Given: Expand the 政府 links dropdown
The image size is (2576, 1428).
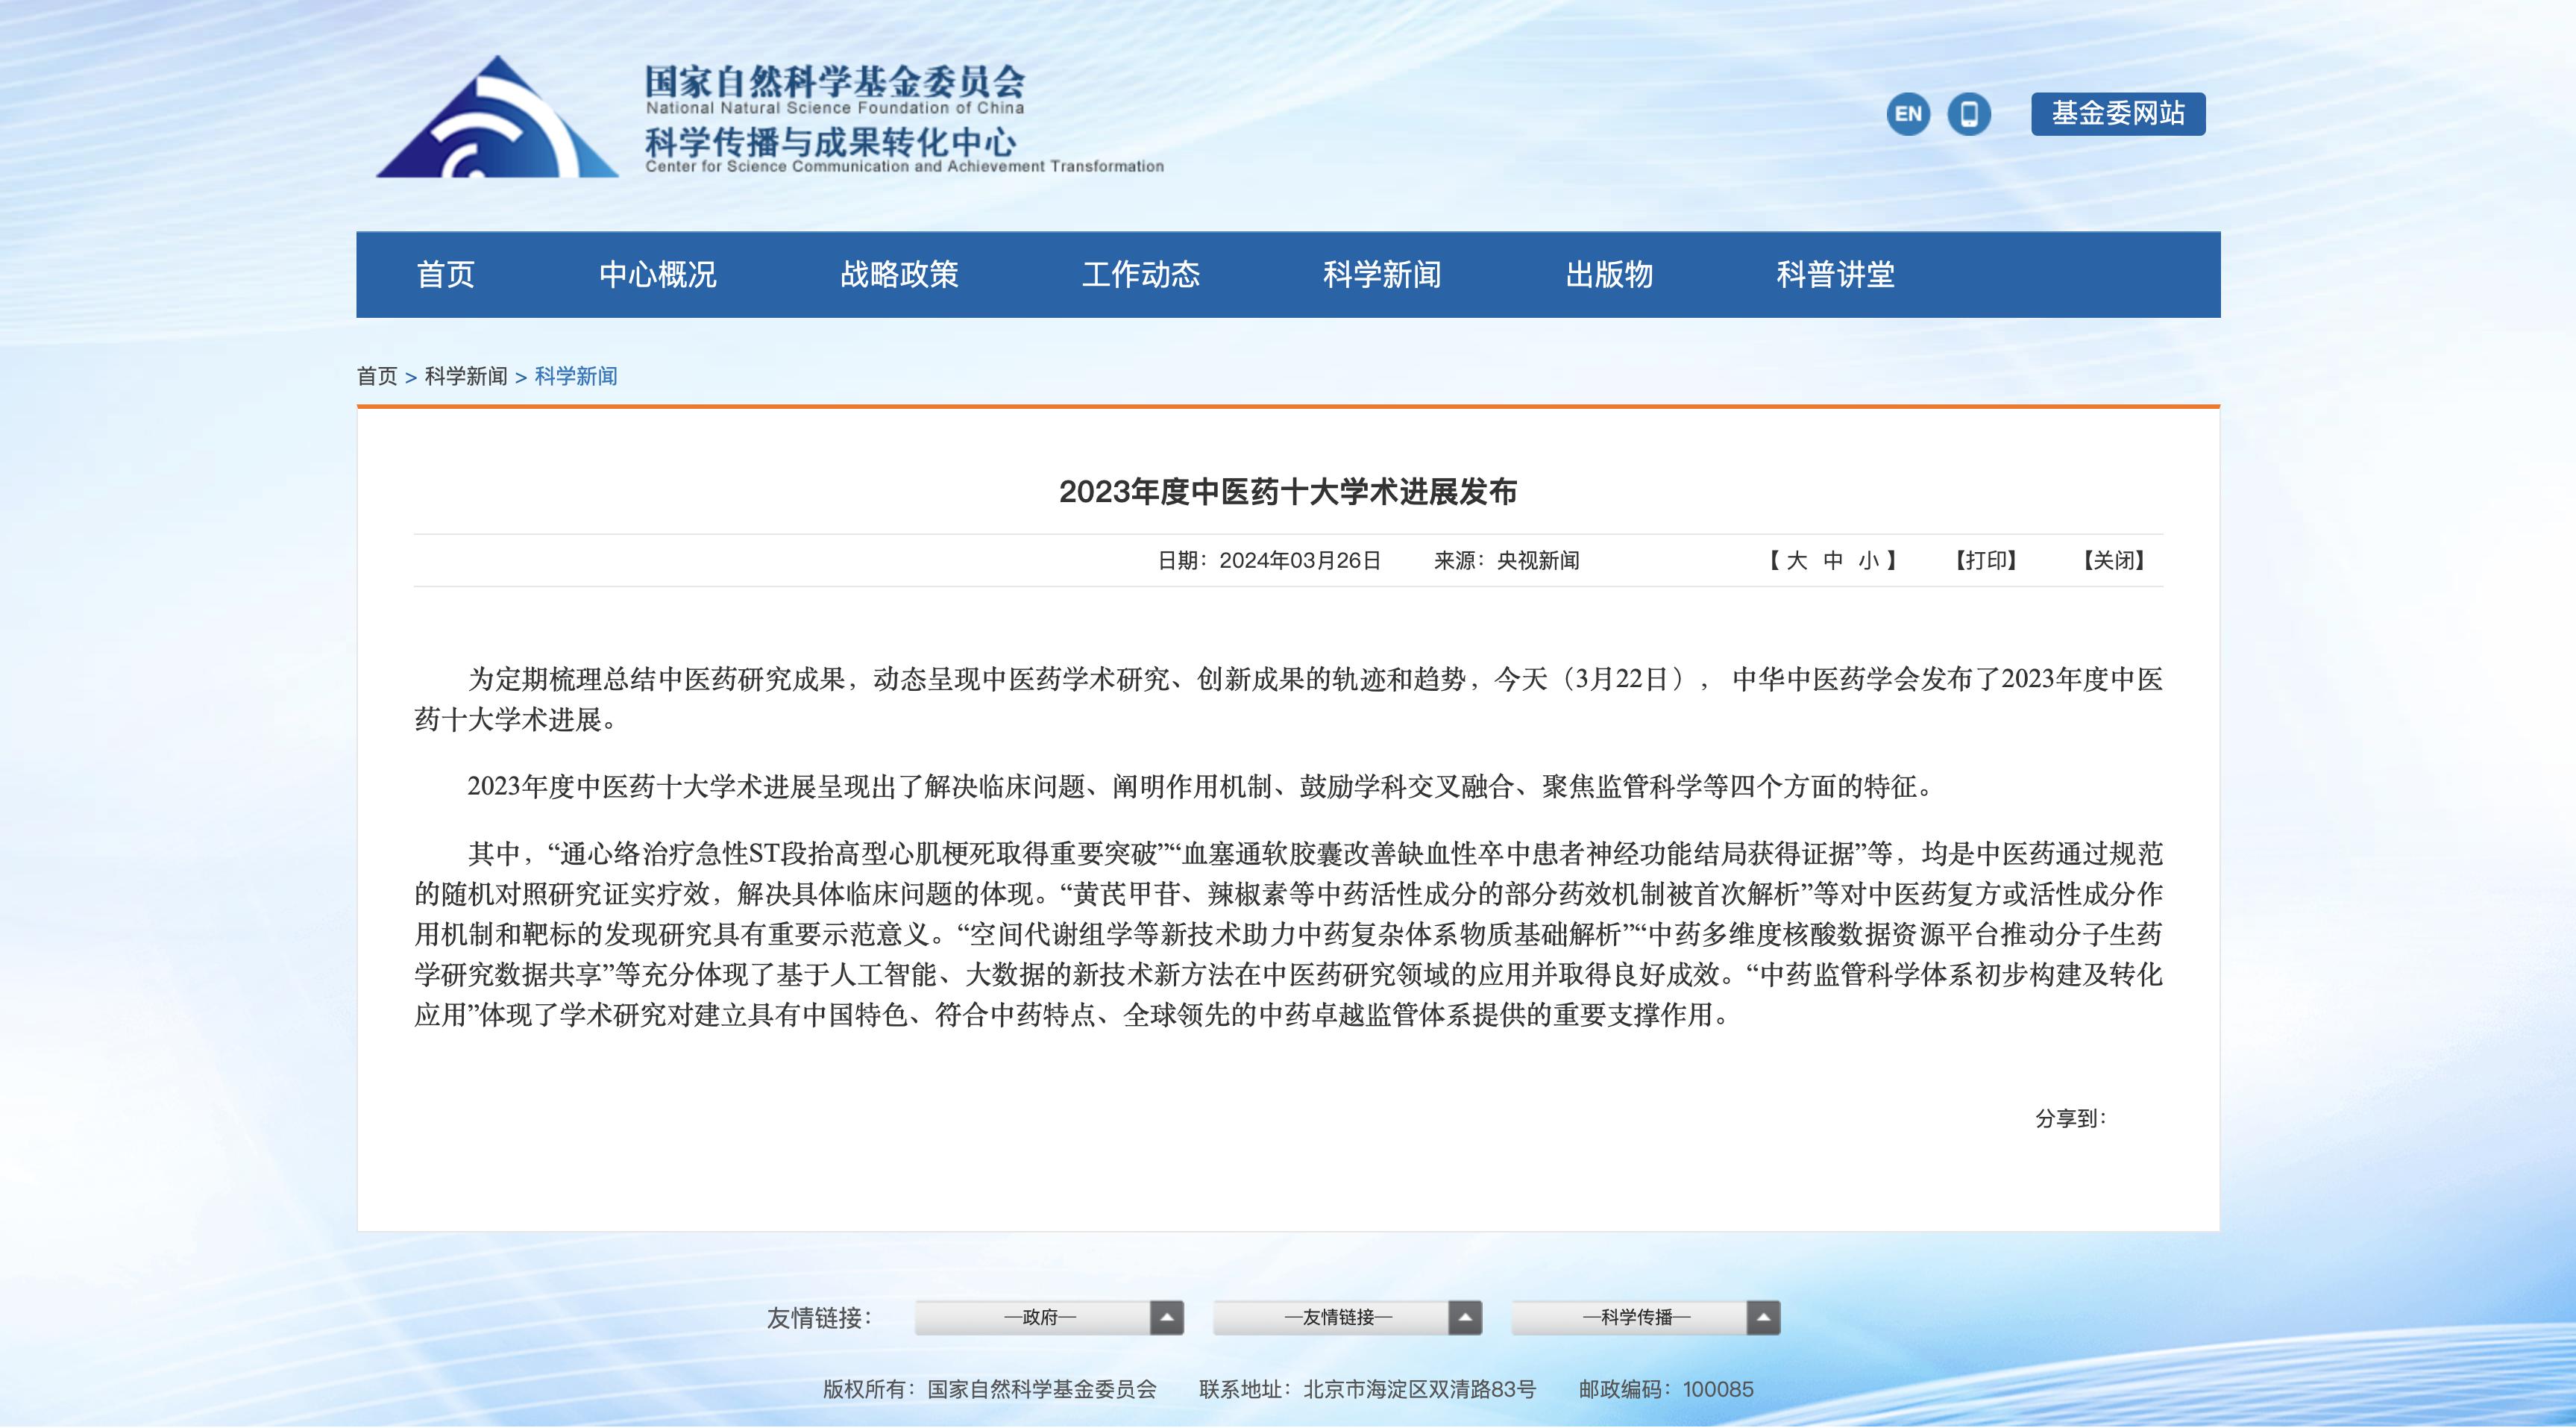Looking at the screenshot, I should point(1049,1318).
